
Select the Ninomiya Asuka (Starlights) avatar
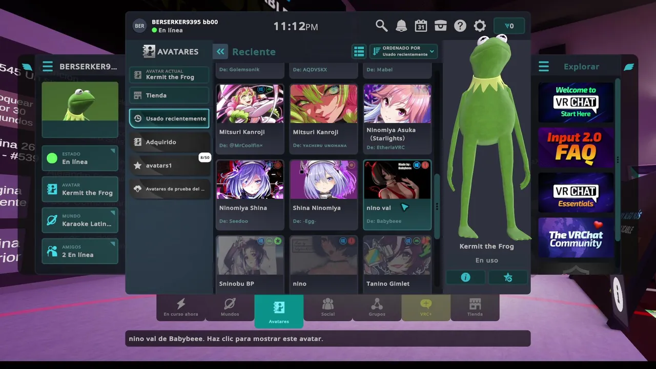[397, 119]
